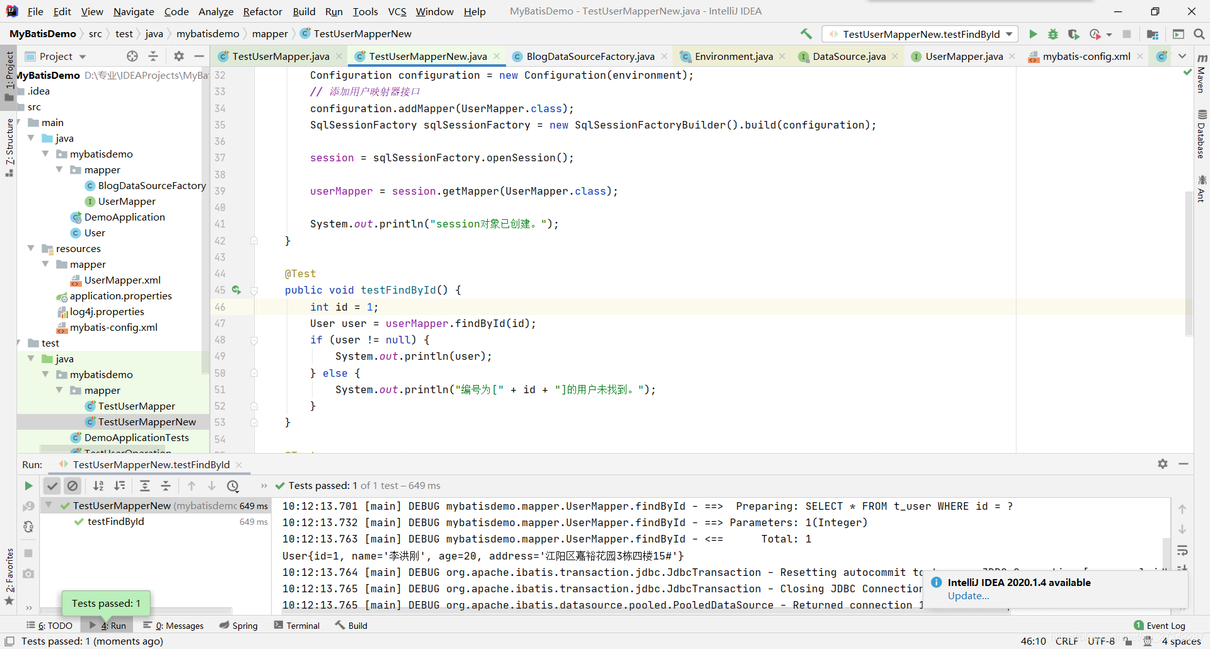Close the TestUserMapperNew.java editor tab
Image resolution: width=1210 pixels, height=649 pixels.
(497, 56)
